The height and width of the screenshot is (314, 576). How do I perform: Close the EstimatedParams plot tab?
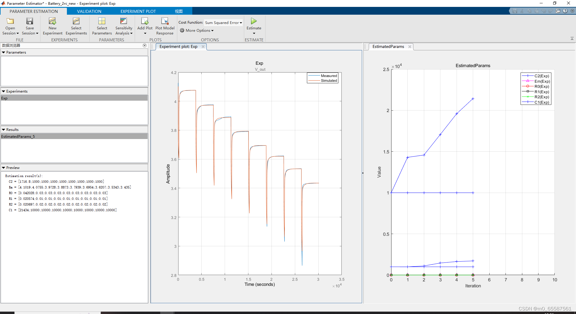click(410, 47)
